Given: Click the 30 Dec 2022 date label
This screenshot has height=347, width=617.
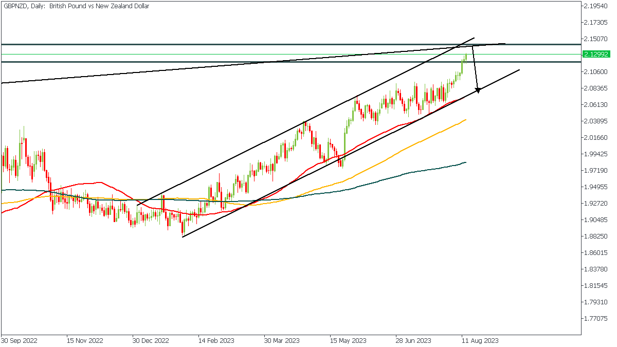Looking at the screenshot, I should (150, 340).
